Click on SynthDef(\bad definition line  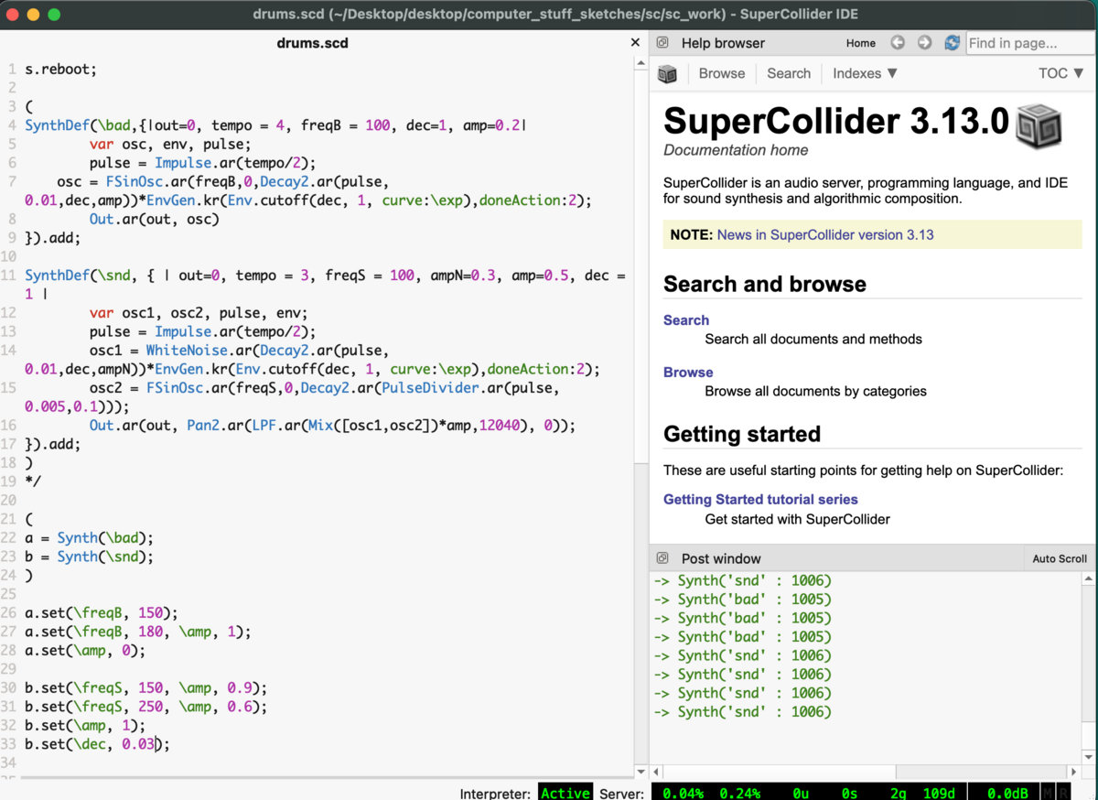(x=275, y=125)
